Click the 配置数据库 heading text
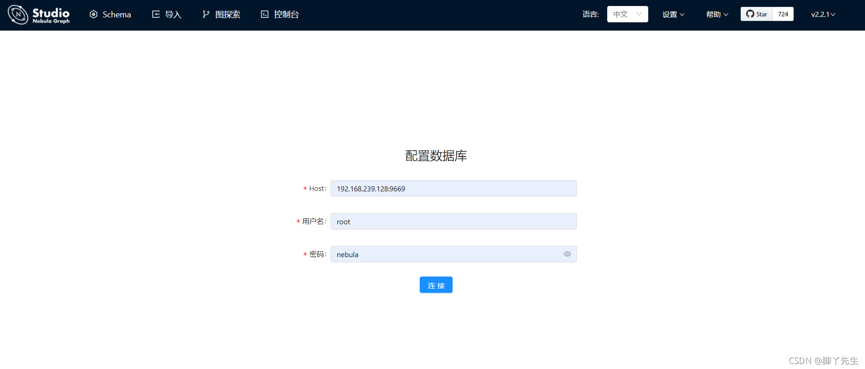Screen dimensions: 865x369 point(436,156)
